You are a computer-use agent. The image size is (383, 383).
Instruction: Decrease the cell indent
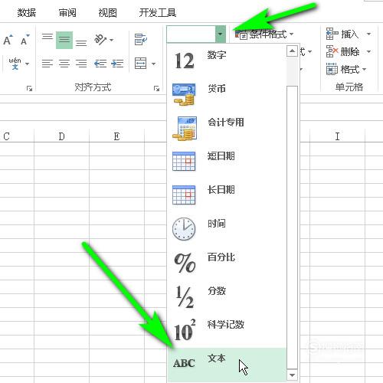pyautogui.click(x=100, y=64)
